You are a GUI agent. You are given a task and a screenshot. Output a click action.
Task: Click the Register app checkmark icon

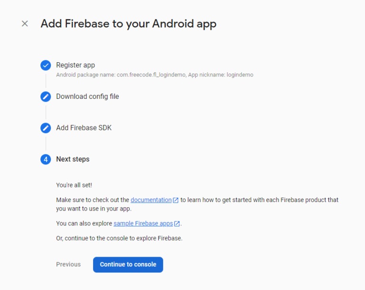[46, 65]
